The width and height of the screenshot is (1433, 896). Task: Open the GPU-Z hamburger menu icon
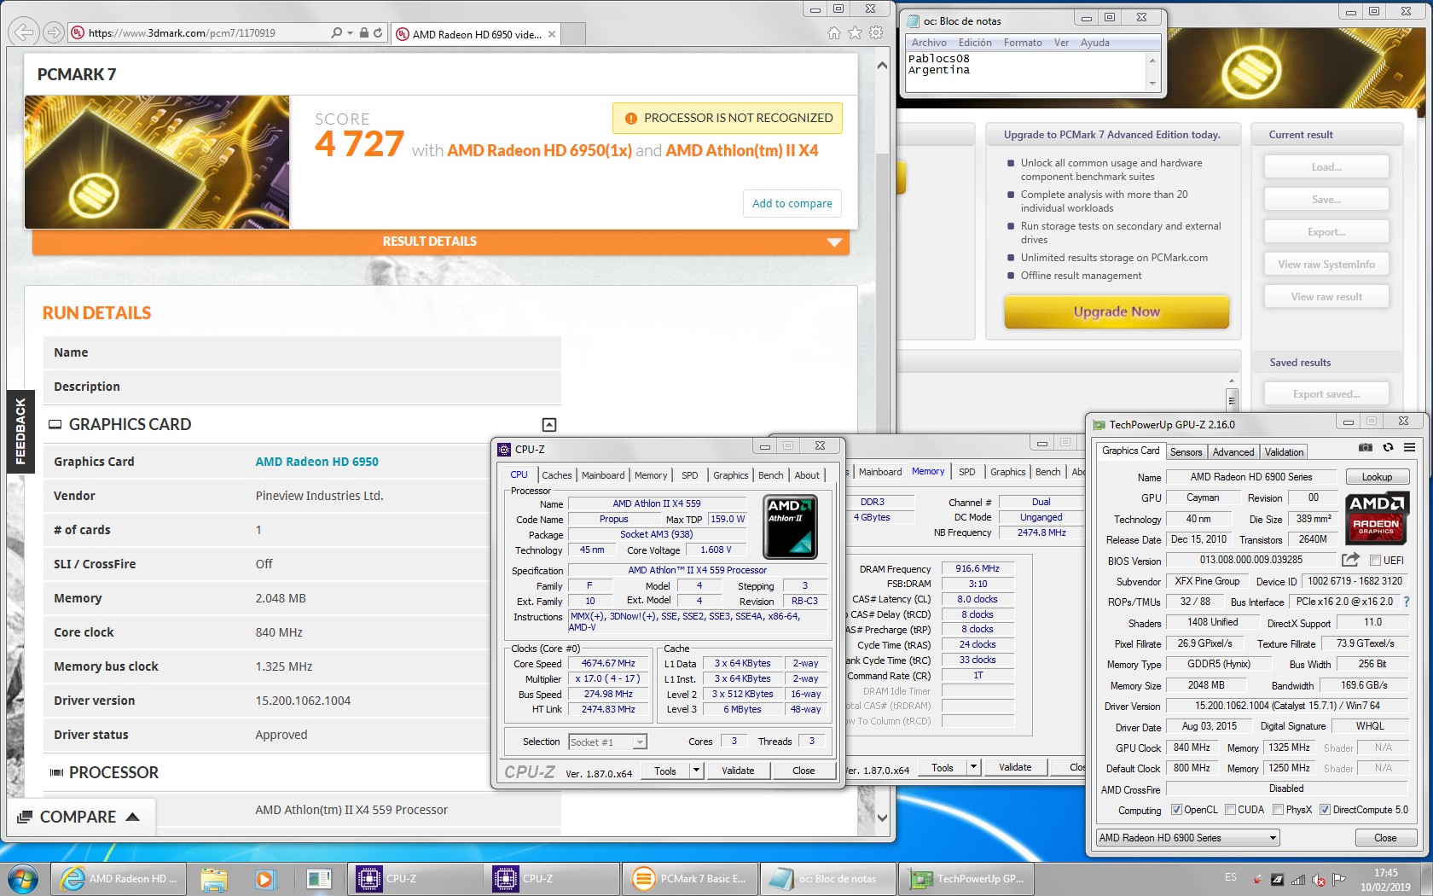point(1410,447)
